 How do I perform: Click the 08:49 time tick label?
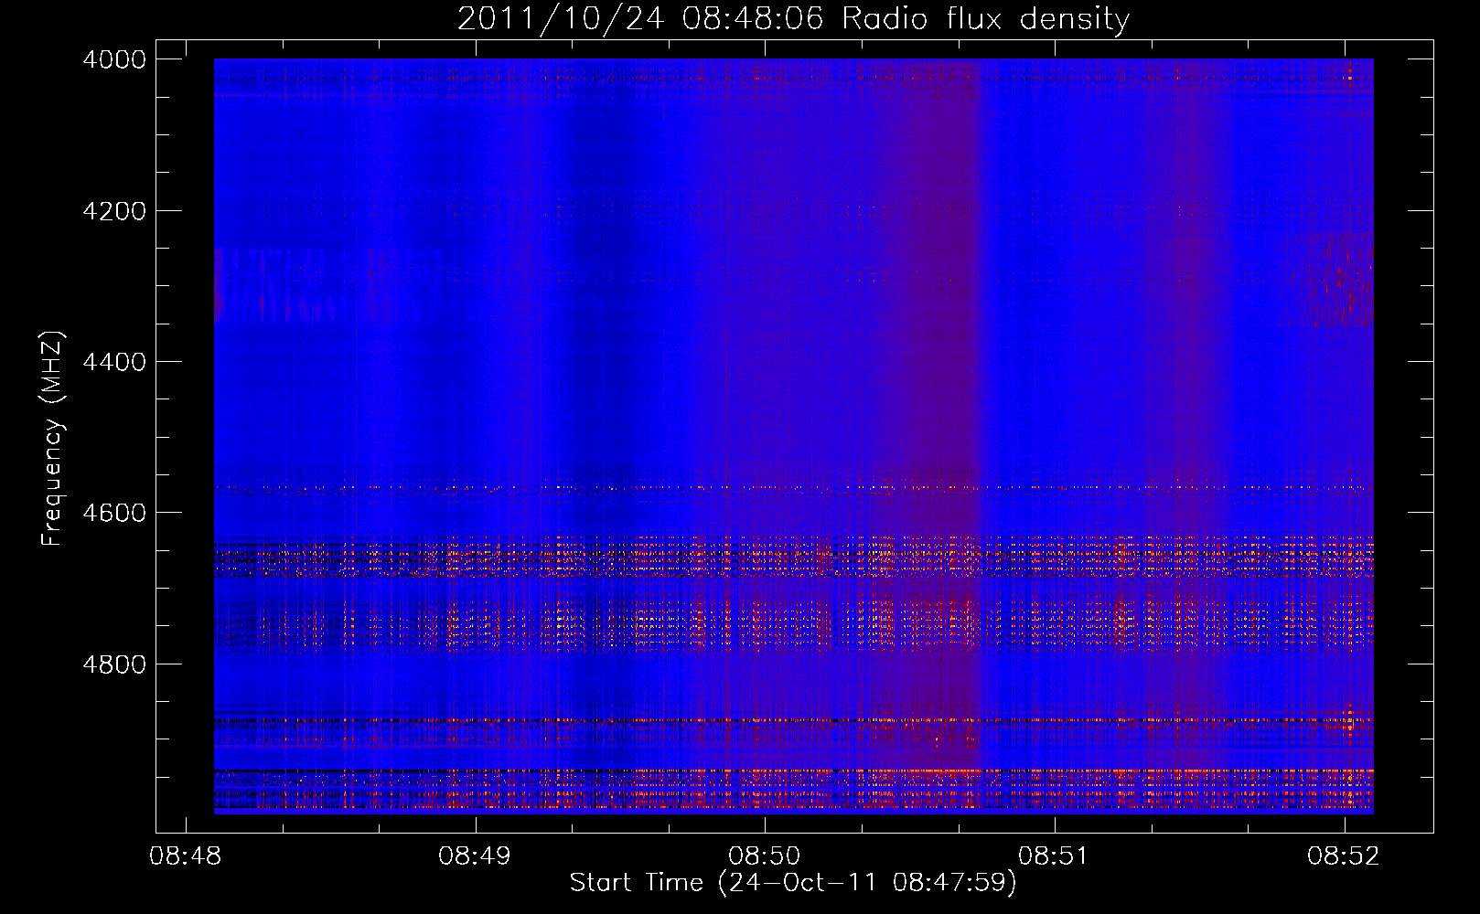[x=475, y=856]
